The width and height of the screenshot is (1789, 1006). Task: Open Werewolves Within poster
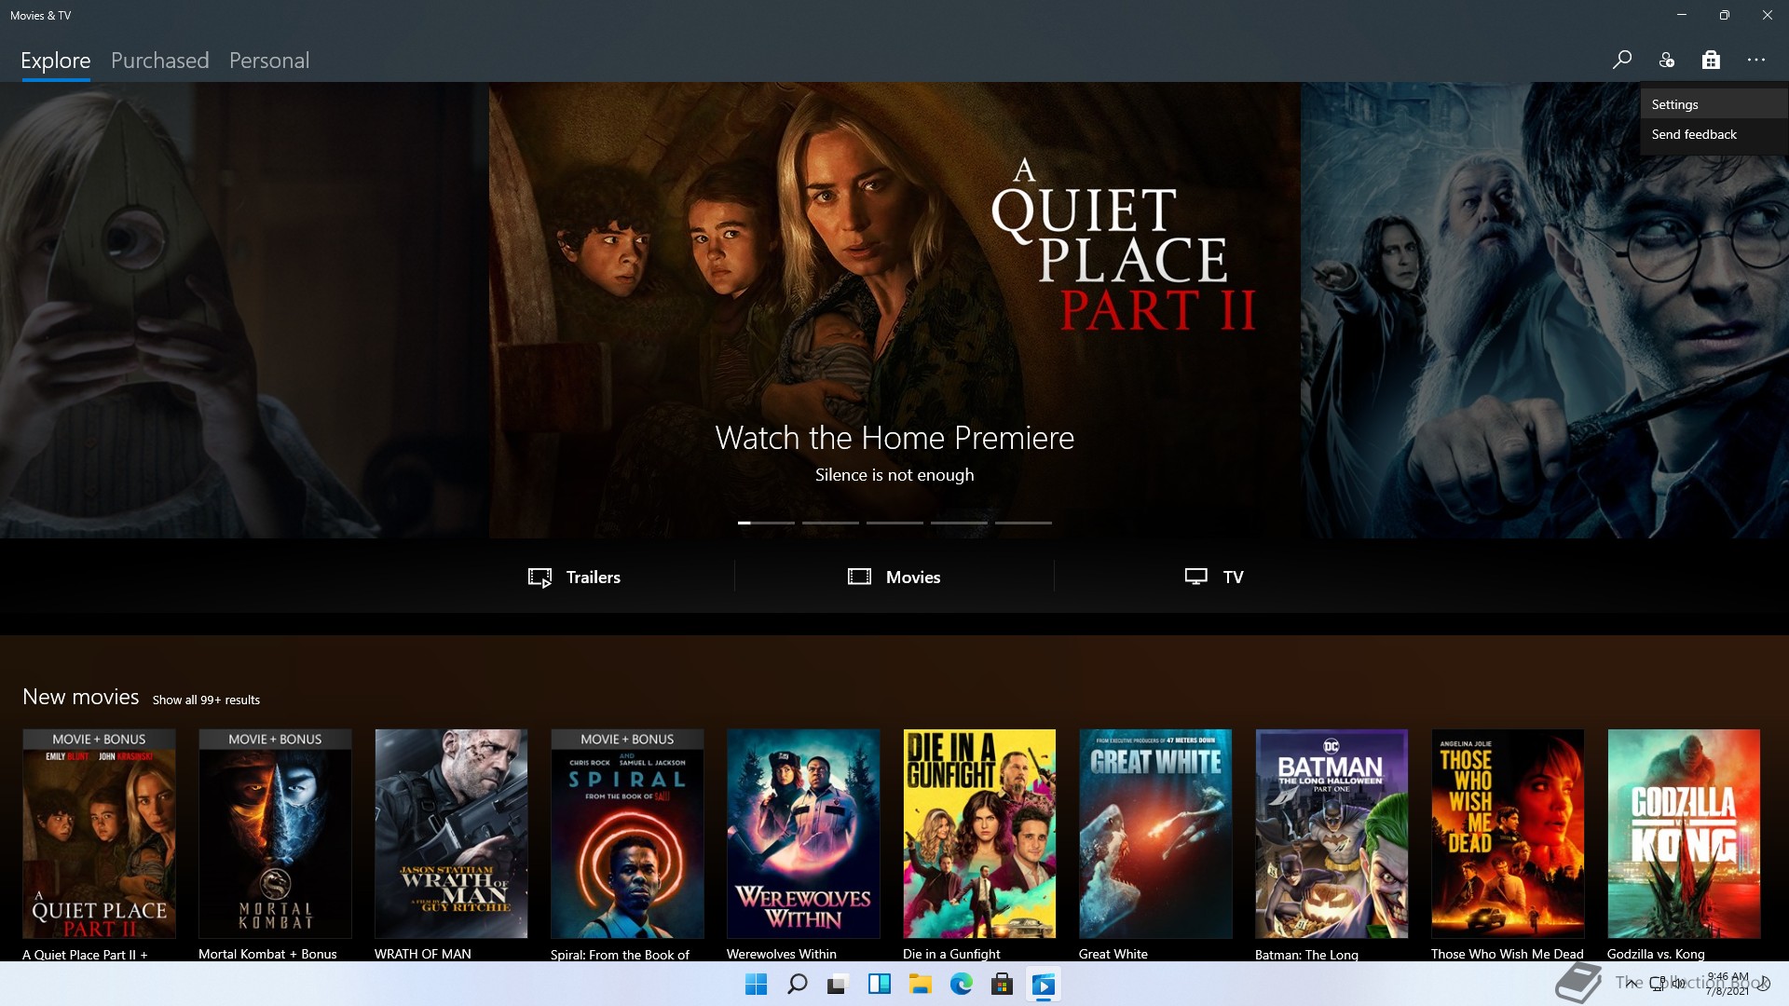(x=803, y=834)
